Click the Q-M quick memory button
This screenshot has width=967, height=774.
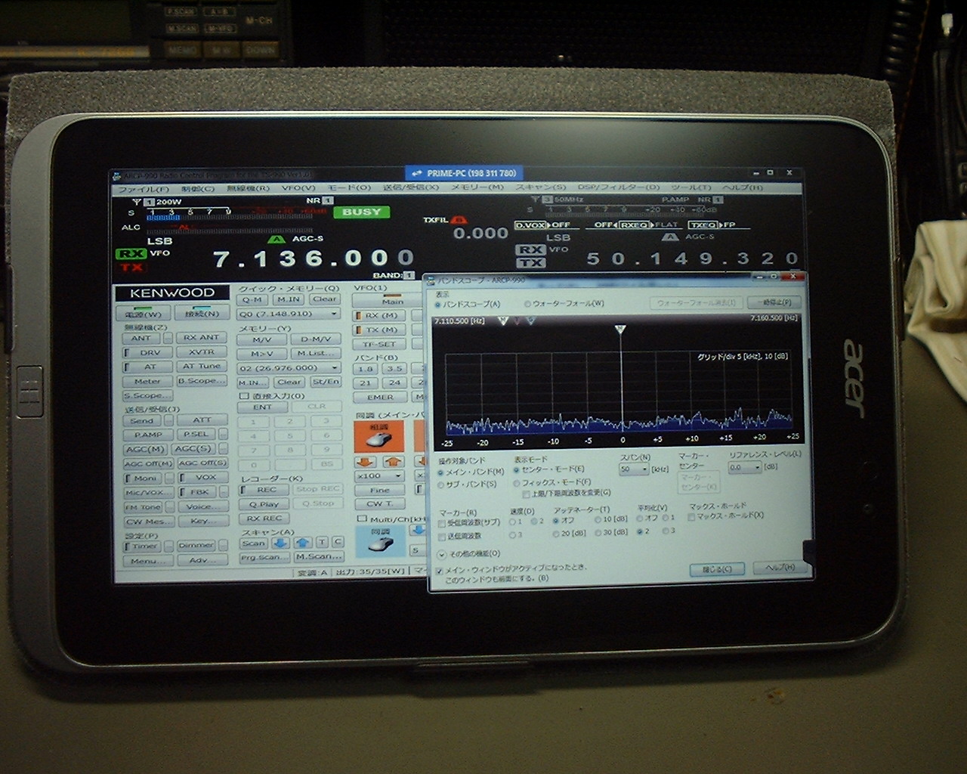click(252, 300)
